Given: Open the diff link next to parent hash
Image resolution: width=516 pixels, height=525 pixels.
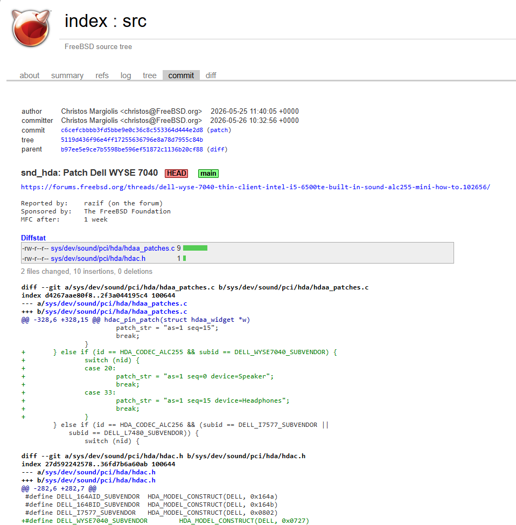Looking at the screenshot, I should pos(217,149).
